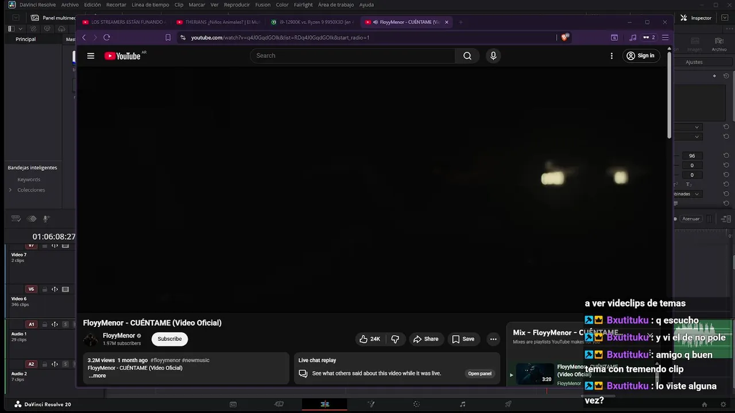Viewport: 735px width, 413px height.
Task: Expand video description with ...more
Action: 97,376
